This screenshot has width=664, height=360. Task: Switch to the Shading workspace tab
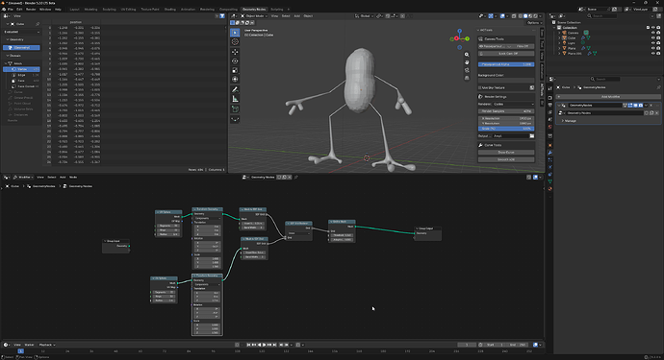coord(169,10)
